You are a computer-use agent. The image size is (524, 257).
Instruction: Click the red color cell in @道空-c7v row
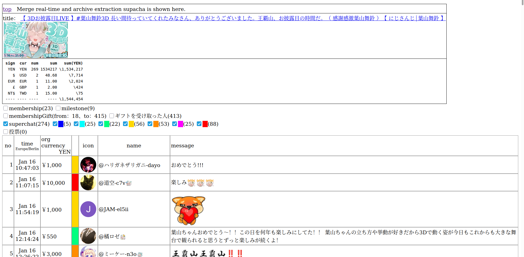[x=75, y=183]
